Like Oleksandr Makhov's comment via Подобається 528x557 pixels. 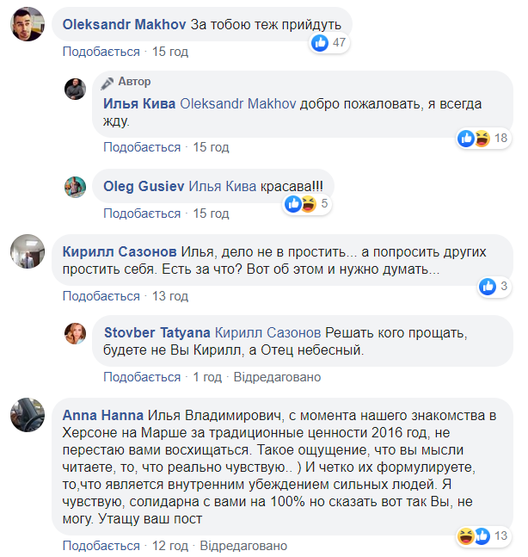tap(101, 52)
